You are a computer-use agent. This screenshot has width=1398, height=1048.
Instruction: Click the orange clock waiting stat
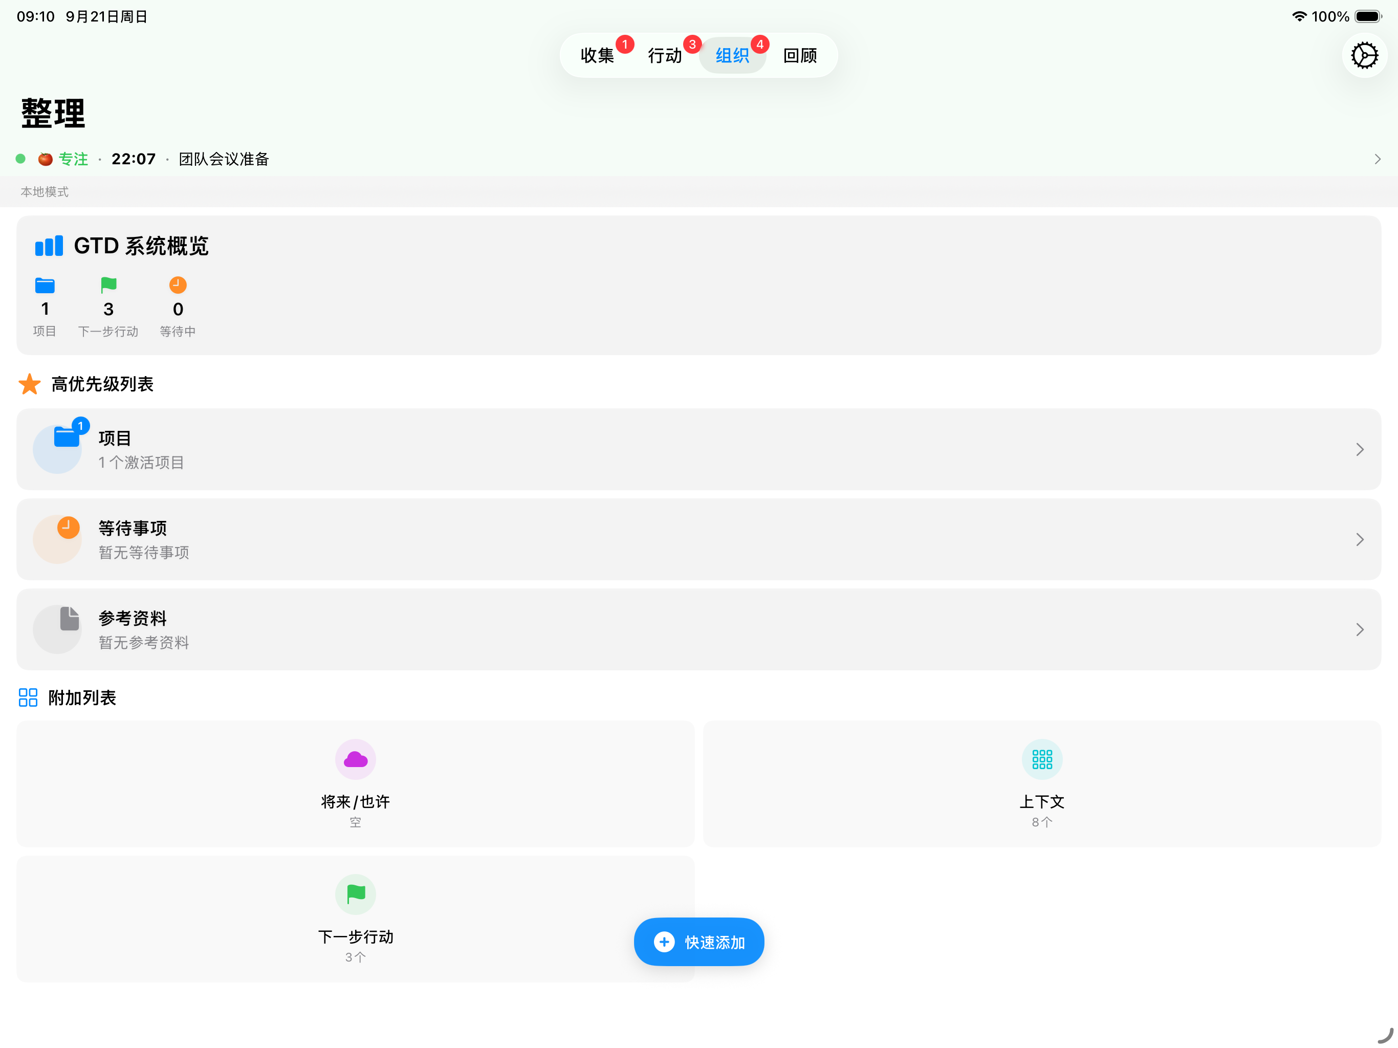(x=178, y=286)
